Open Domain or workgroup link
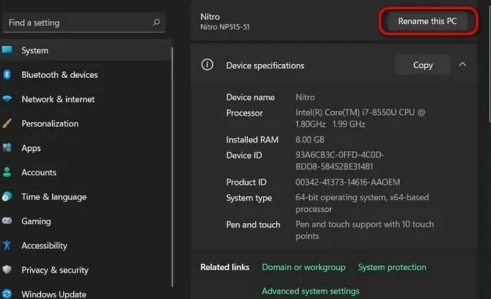This screenshot has height=299, width=491. 303,267
